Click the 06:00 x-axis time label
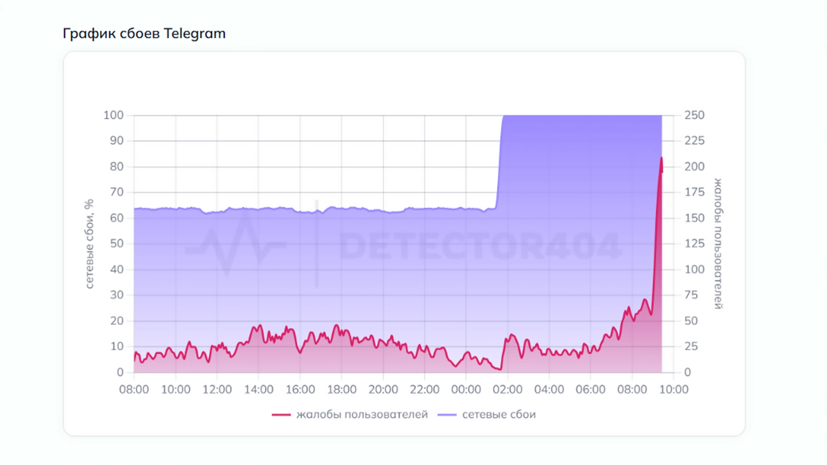The height and width of the screenshot is (465, 827). click(591, 390)
